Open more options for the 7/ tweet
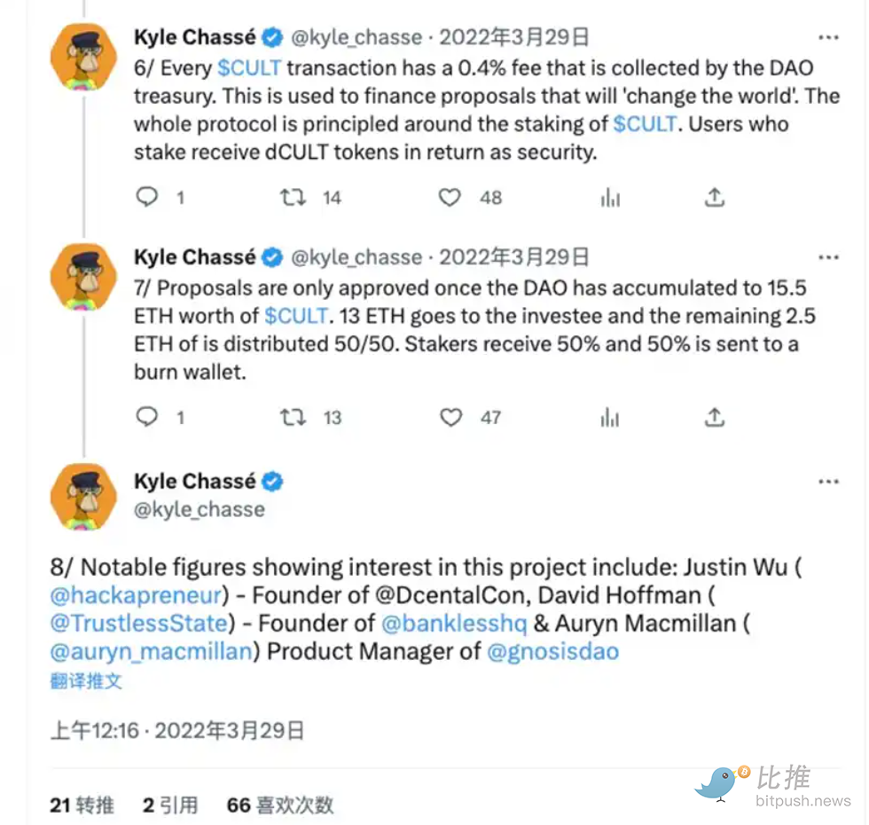The height and width of the screenshot is (825, 869). tap(828, 257)
